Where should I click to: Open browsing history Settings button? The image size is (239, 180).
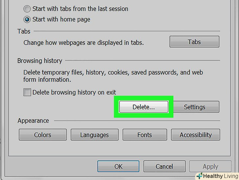coord(194,107)
